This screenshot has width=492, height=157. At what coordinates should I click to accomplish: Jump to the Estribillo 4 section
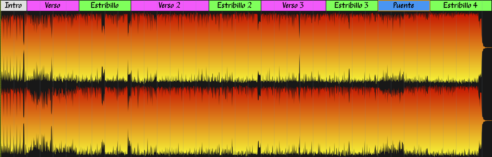pyautogui.click(x=461, y=5)
